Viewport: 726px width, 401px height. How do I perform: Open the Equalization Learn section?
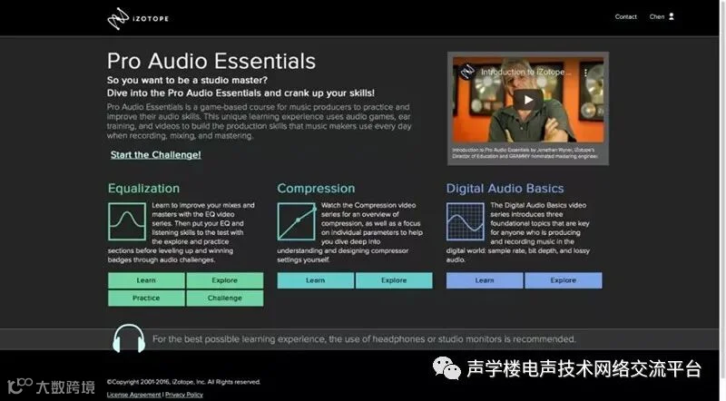click(x=146, y=280)
